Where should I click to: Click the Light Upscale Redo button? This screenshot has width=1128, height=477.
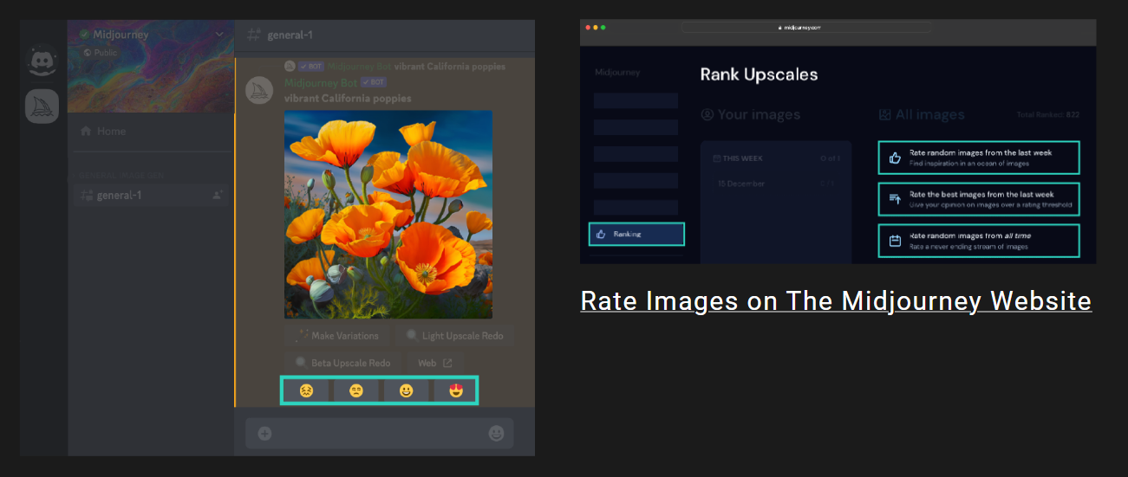point(454,336)
